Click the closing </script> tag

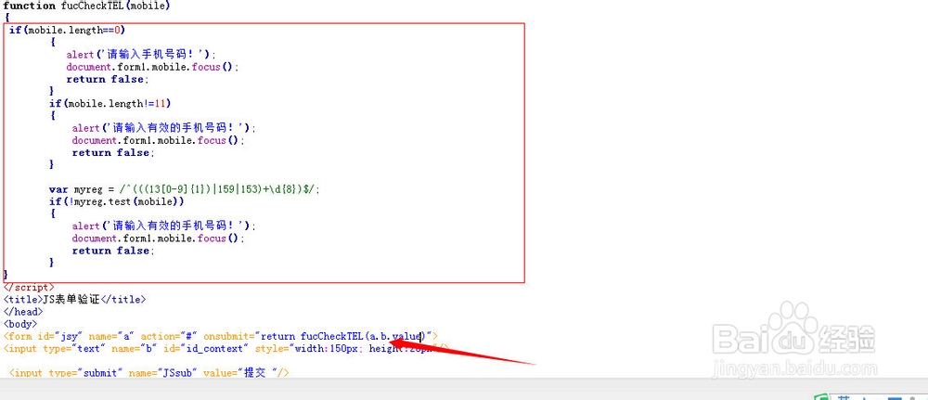(x=29, y=288)
